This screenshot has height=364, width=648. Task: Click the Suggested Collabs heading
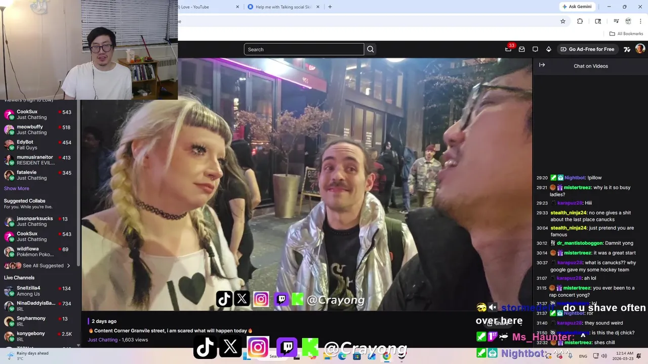pos(24,201)
